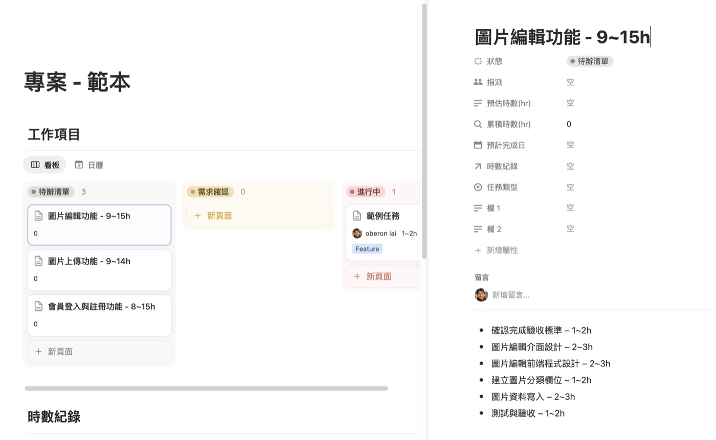Click the 工作項目 database heading
The width and height of the screenshot is (716, 440).
pyautogui.click(x=54, y=135)
